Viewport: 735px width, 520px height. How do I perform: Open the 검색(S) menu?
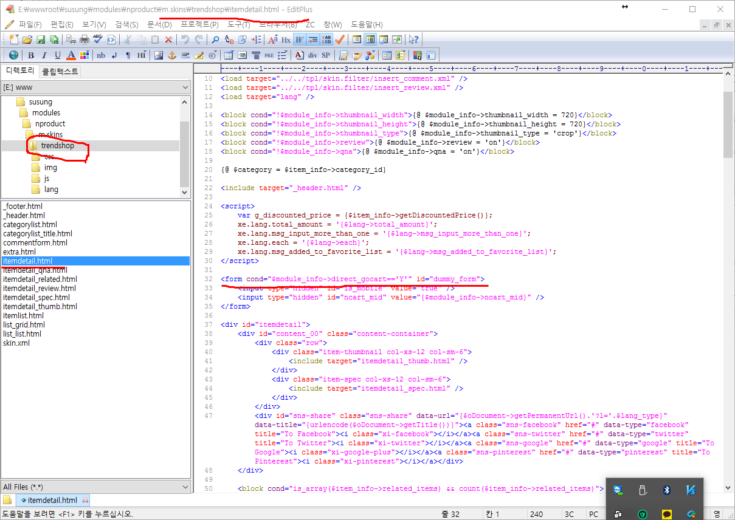pyautogui.click(x=126, y=24)
